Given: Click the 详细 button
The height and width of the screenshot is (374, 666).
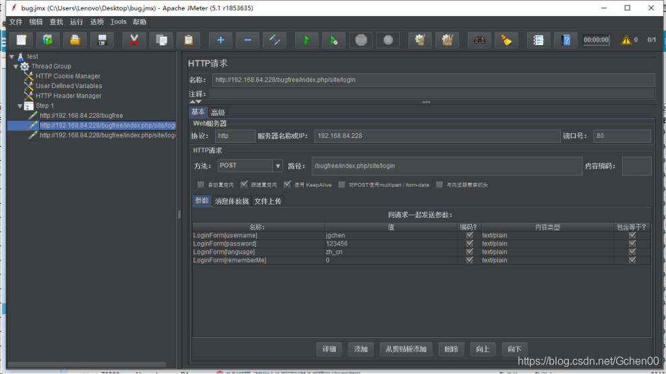Looking at the screenshot, I should (329, 349).
